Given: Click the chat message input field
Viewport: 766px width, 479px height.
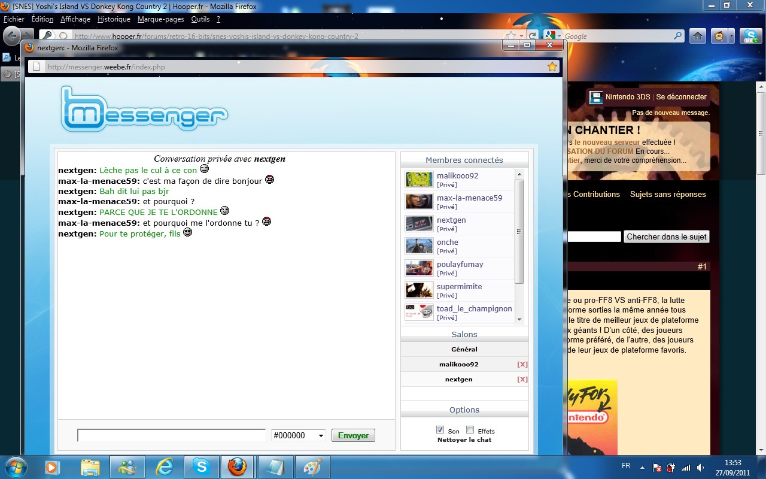Looking at the screenshot, I should [x=171, y=435].
